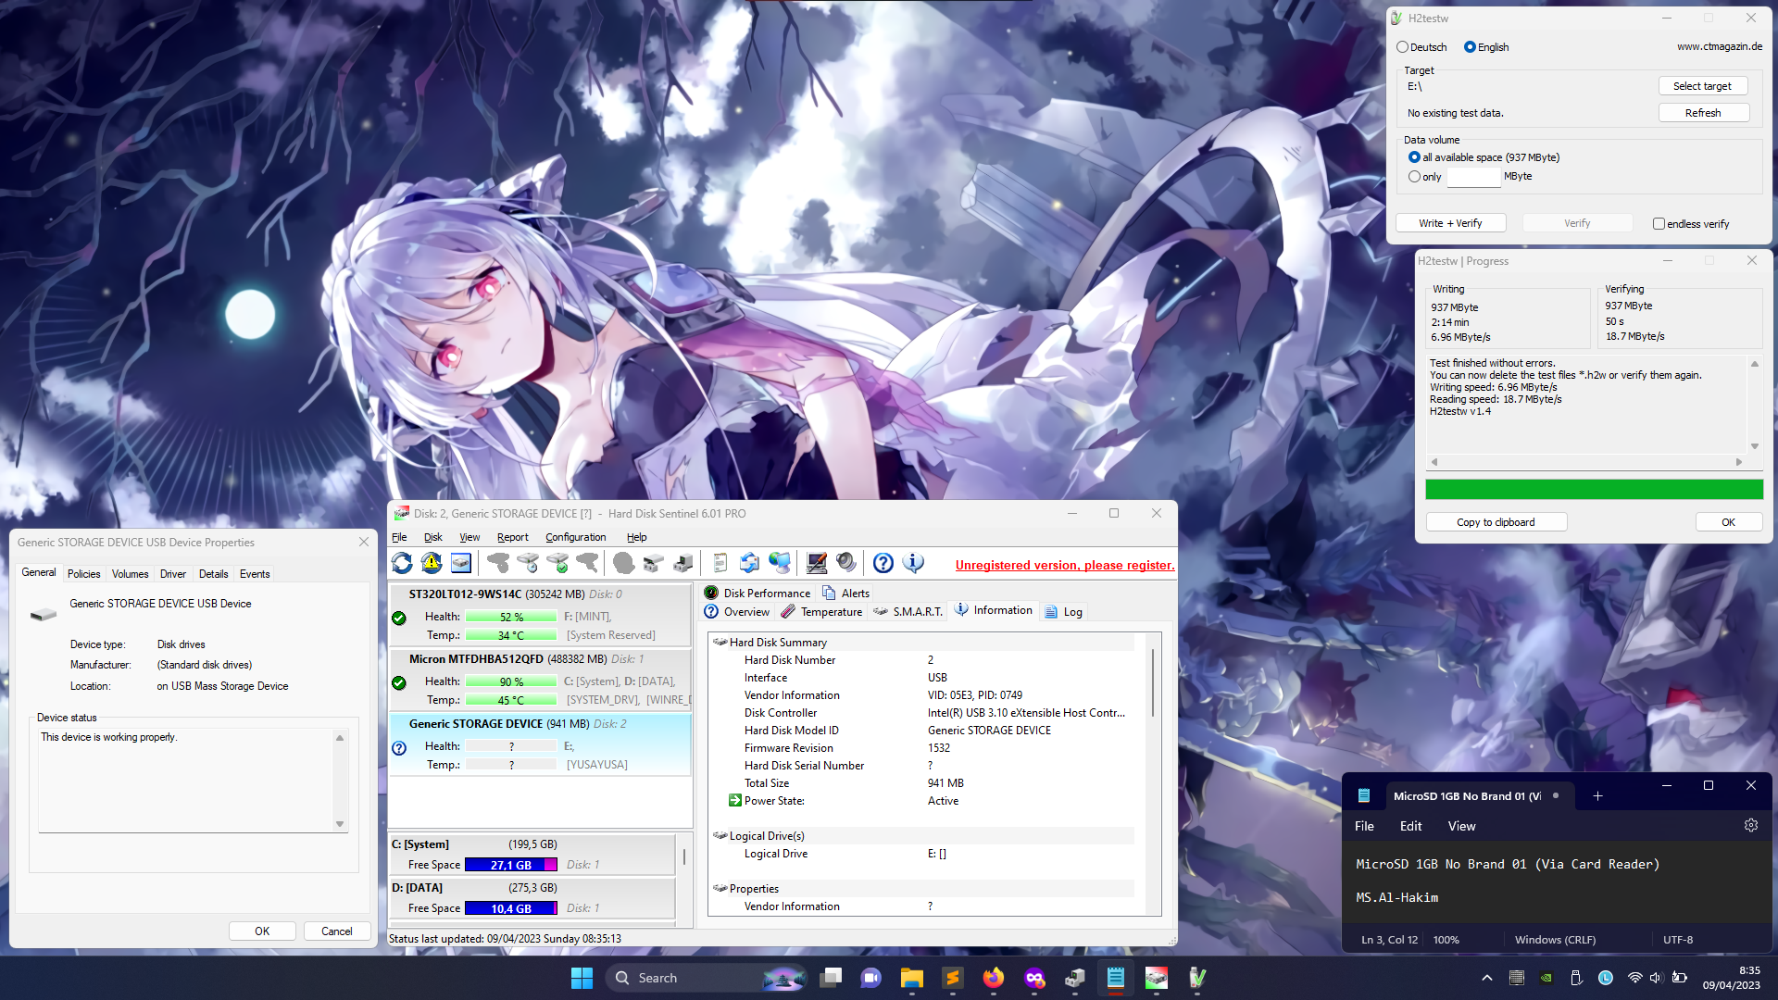This screenshot has width=1778, height=1000.
Task: Click the speaker sound icon in Sentinel toolbar
Action: pyautogui.click(x=846, y=563)
